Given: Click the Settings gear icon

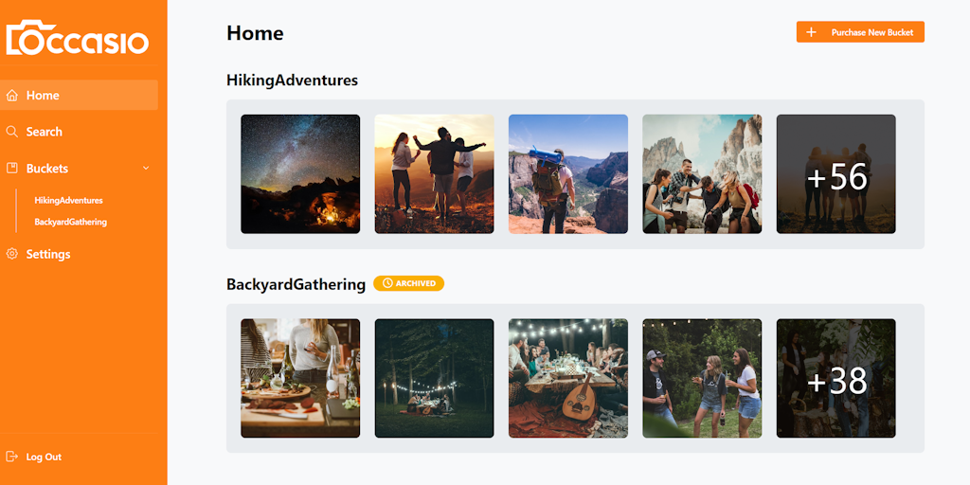Looking at the screenshot, I should click(x=12, y=254).
